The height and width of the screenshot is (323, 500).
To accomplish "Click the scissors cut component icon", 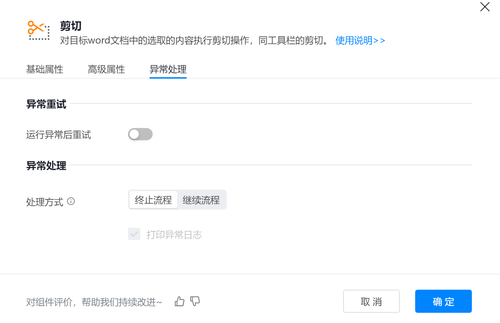I will point(39,31).
